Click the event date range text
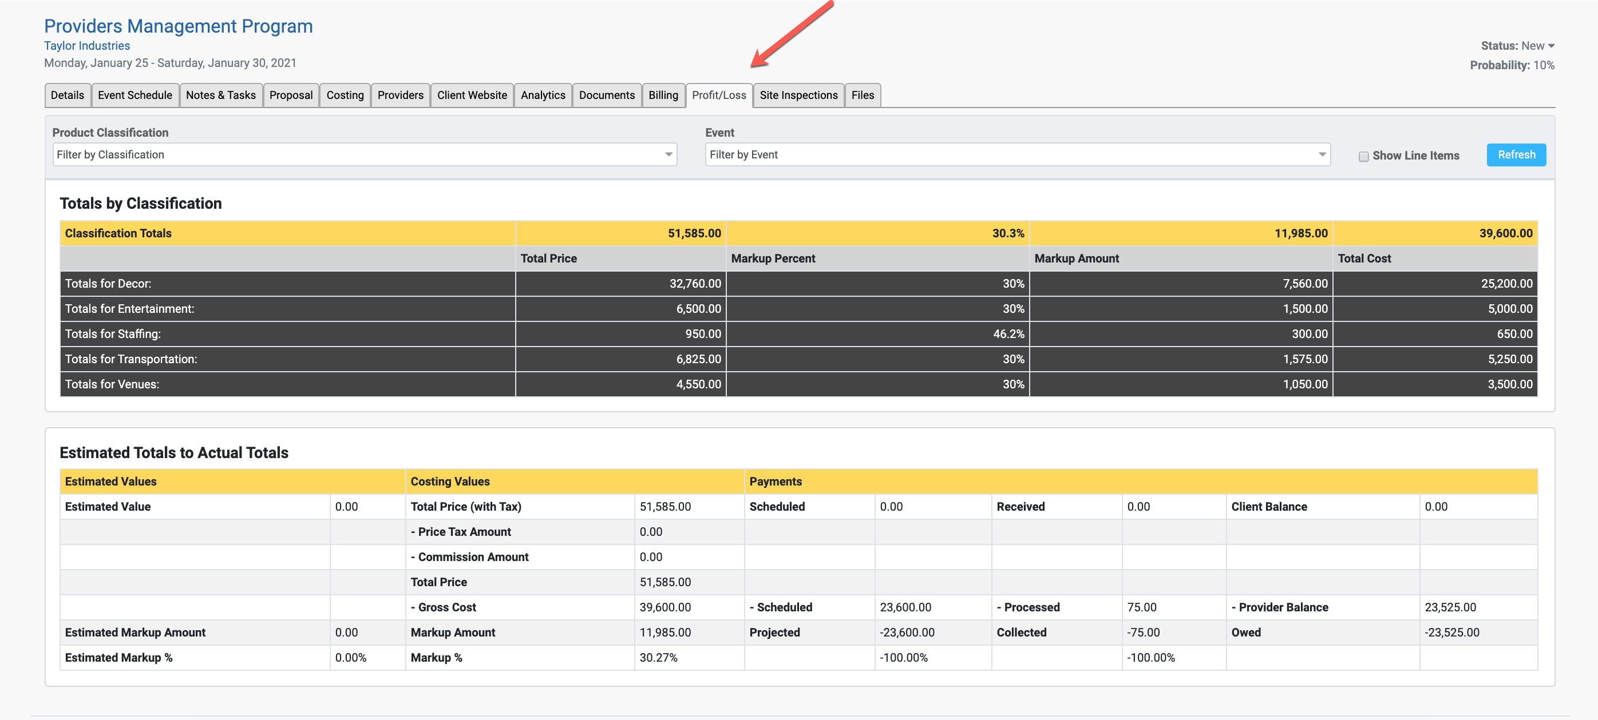Screen dimensions: 1598x720 pos(170,63)
